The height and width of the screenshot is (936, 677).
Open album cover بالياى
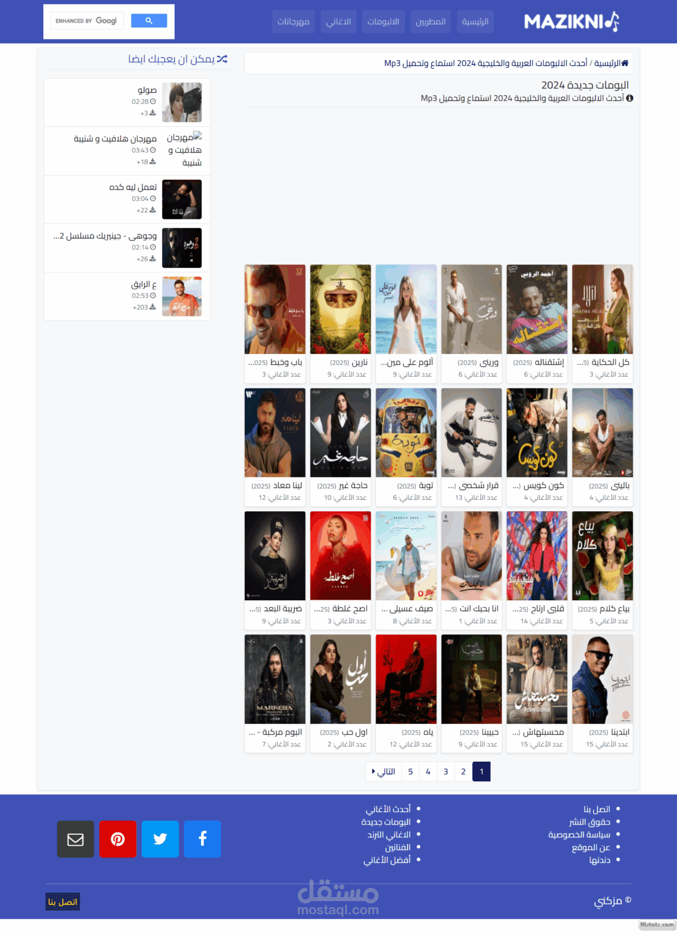pyautogui.click(x=603, y=433)
